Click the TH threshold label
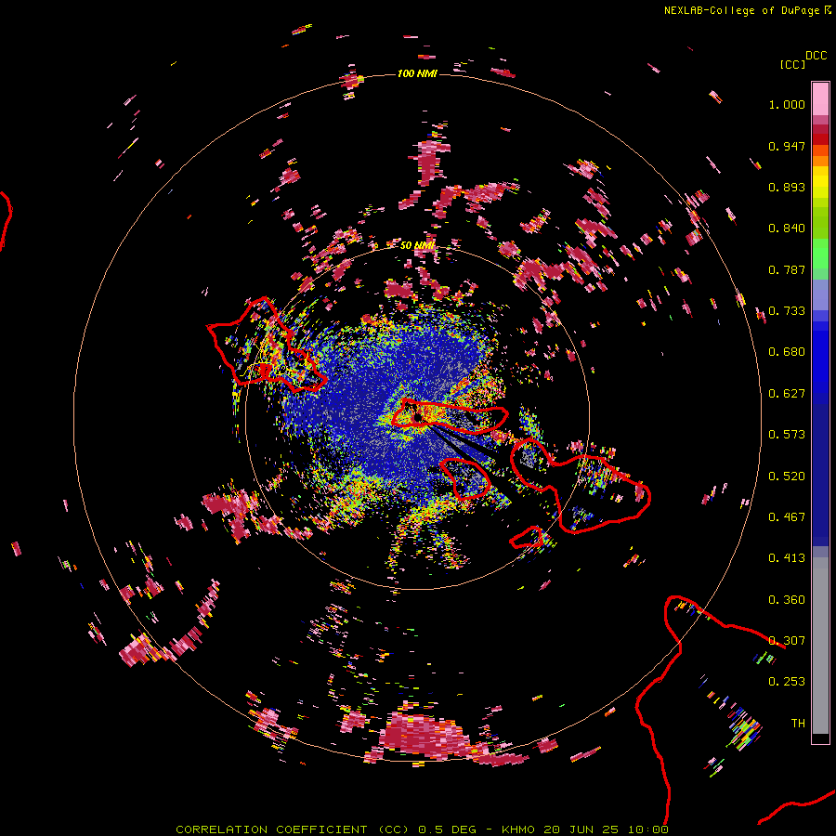The image size is (836, 836). [x=798, y=724]
